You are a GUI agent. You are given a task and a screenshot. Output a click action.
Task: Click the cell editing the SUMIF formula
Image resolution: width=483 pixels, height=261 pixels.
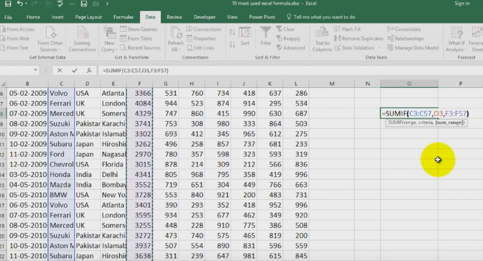click(409, 113)
